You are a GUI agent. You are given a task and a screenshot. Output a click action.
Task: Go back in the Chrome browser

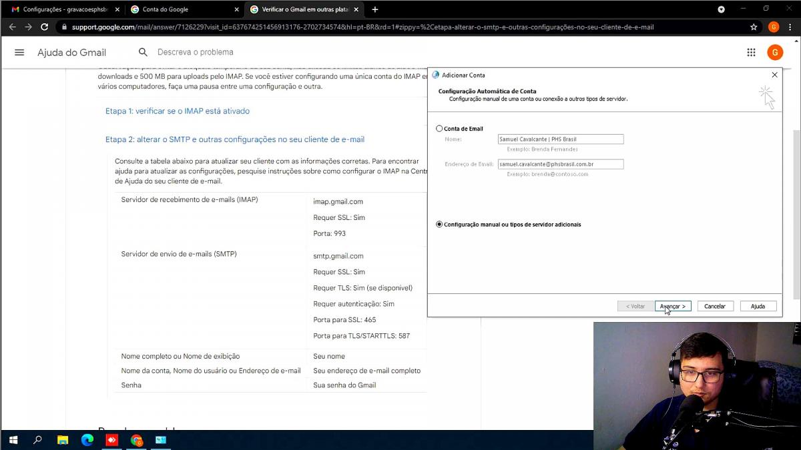pos(12,27)
